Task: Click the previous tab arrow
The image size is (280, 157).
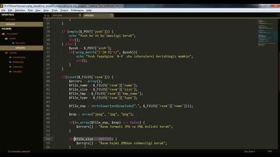Action: tap(45, 16)
